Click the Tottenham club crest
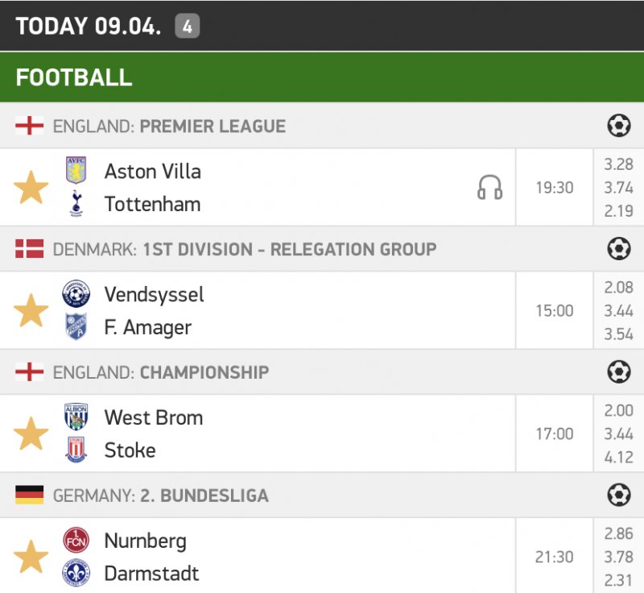Viewport: 644px width, 593px height. point(76,204)
